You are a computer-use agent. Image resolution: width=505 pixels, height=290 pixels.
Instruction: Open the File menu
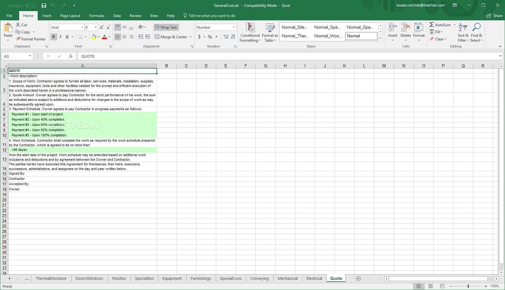tap(9, 16)
